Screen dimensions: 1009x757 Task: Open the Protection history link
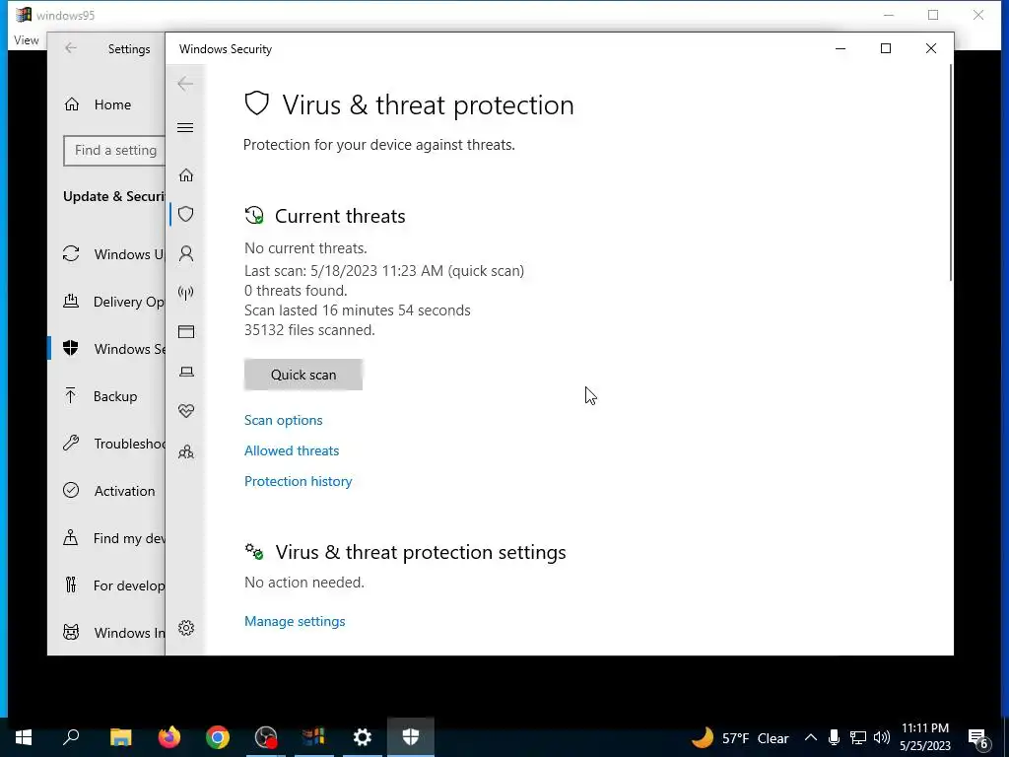[x=298, y=481]
